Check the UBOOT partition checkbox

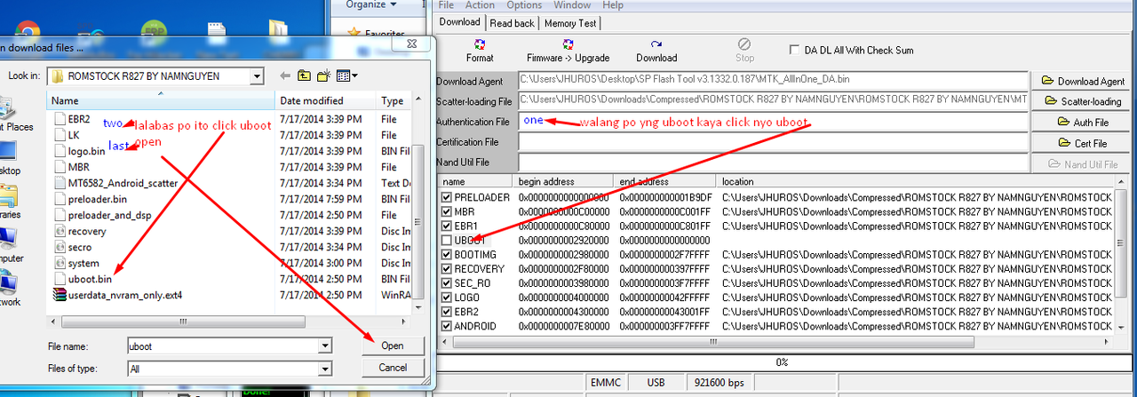(x=446, y=240)
